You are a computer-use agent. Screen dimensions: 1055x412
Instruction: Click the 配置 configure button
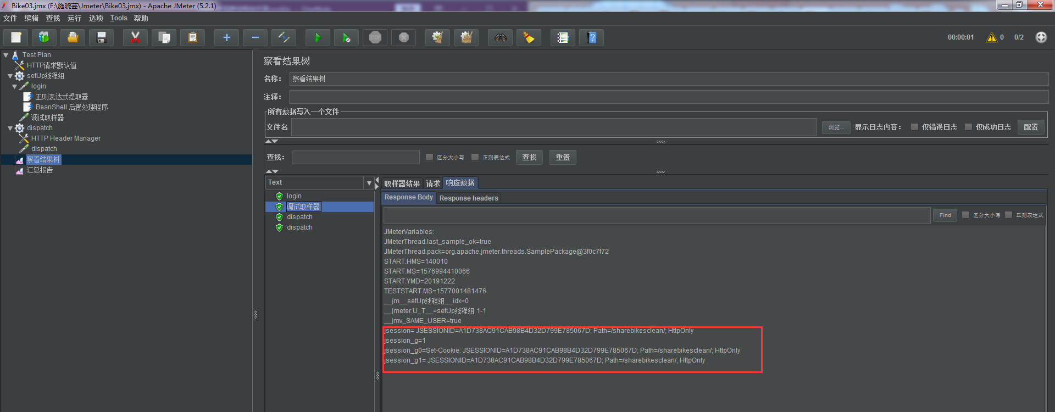click(x=1031, y=127)
